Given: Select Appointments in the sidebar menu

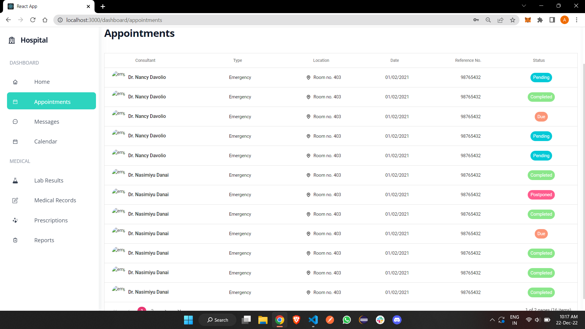Looking at the screenshot, I should (x=52, y=102).
